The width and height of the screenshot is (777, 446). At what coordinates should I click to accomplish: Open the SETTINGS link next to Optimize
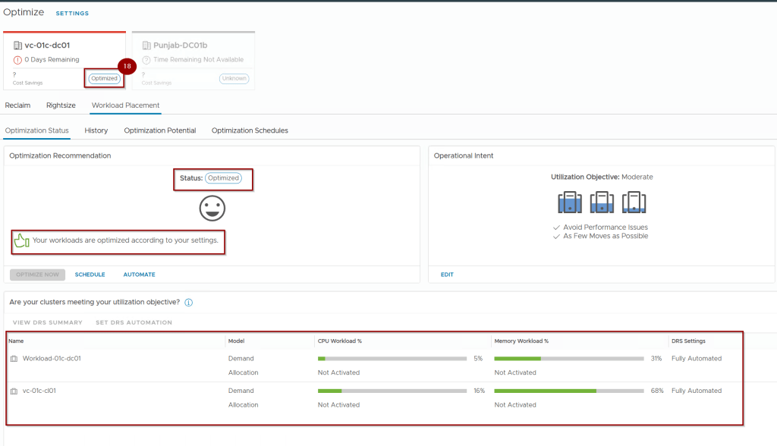tap(72, 14)
